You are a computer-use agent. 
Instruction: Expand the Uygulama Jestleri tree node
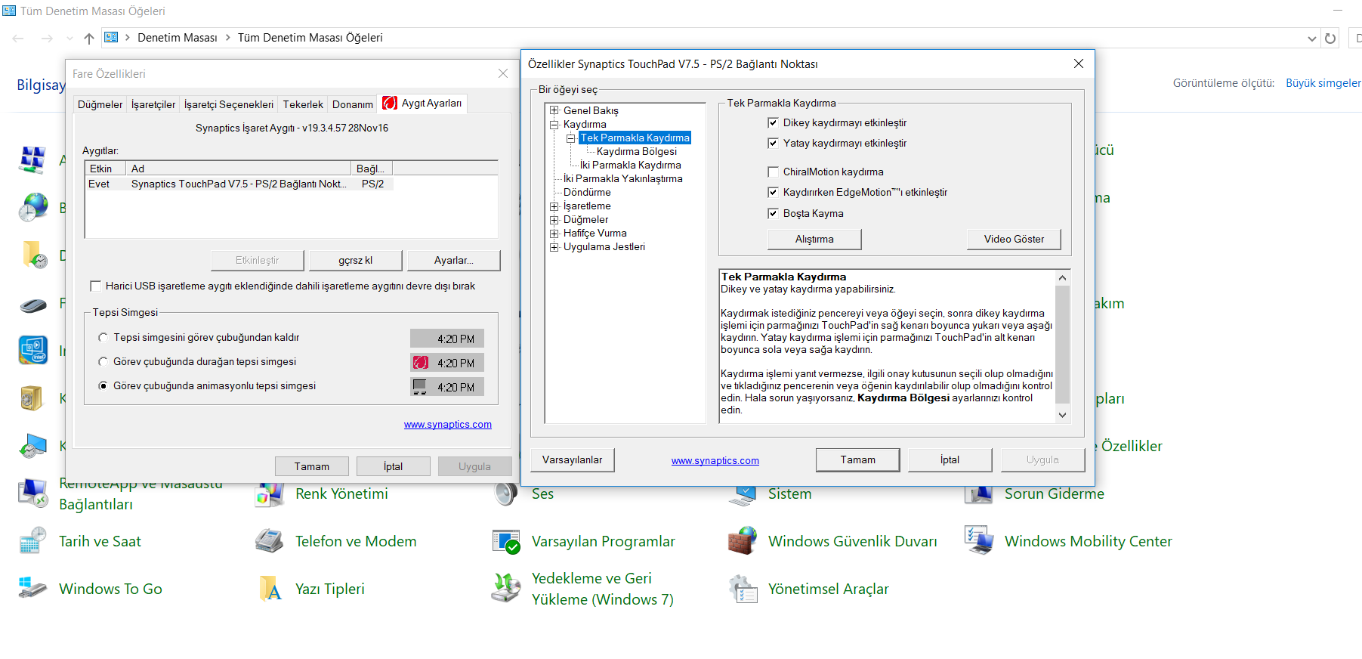click(x=554, y=246)
